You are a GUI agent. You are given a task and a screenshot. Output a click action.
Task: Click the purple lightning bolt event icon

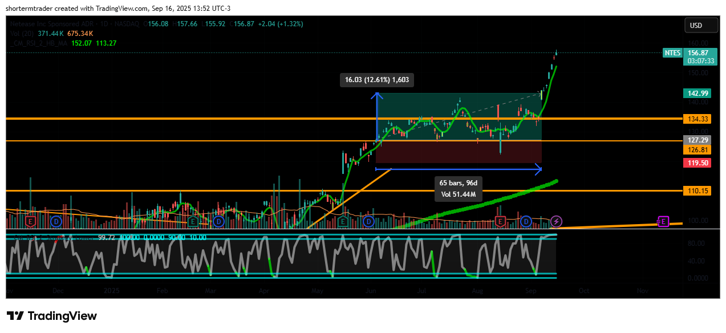pyautogui.click(x=557, y=221)
